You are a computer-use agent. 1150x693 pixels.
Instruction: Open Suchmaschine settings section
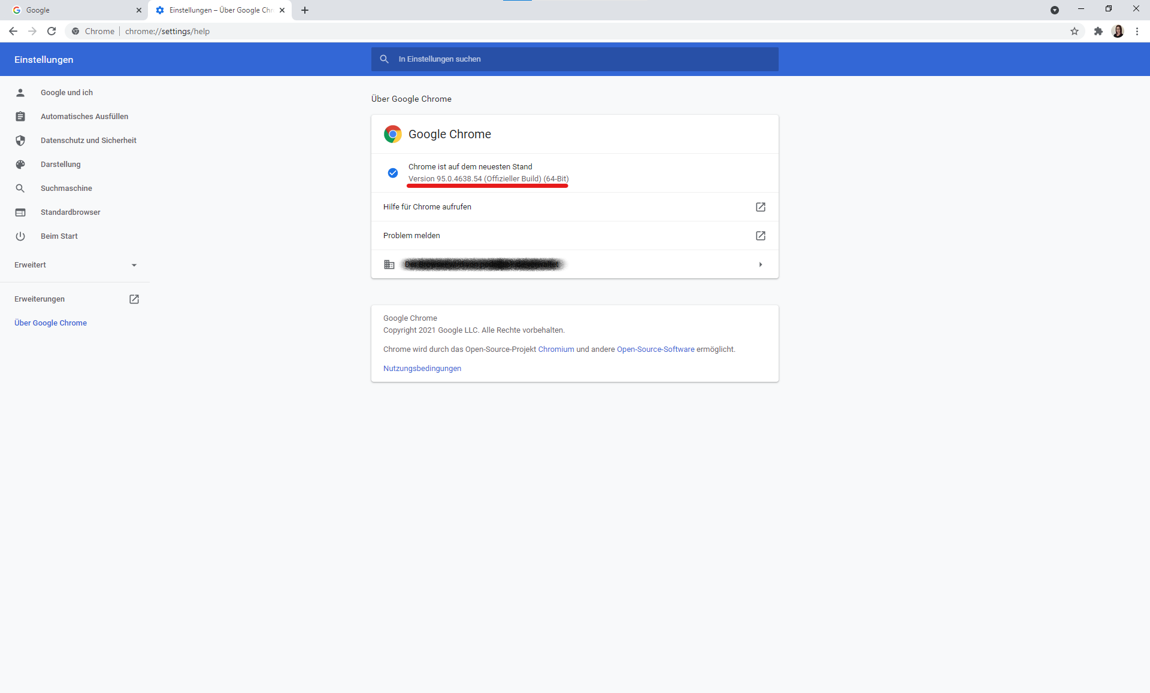coord(66,189)
